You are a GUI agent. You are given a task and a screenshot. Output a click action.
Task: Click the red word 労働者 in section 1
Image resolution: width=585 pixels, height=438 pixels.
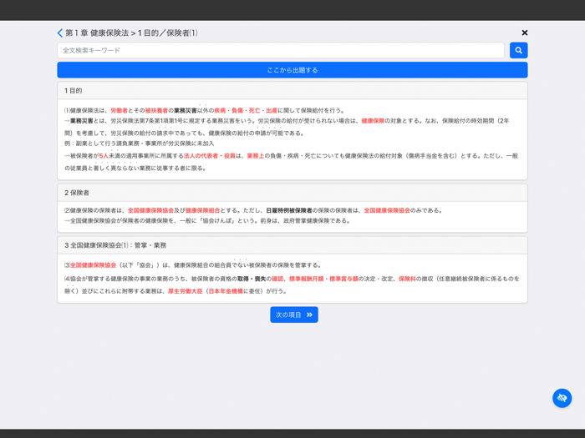point(119,111)
